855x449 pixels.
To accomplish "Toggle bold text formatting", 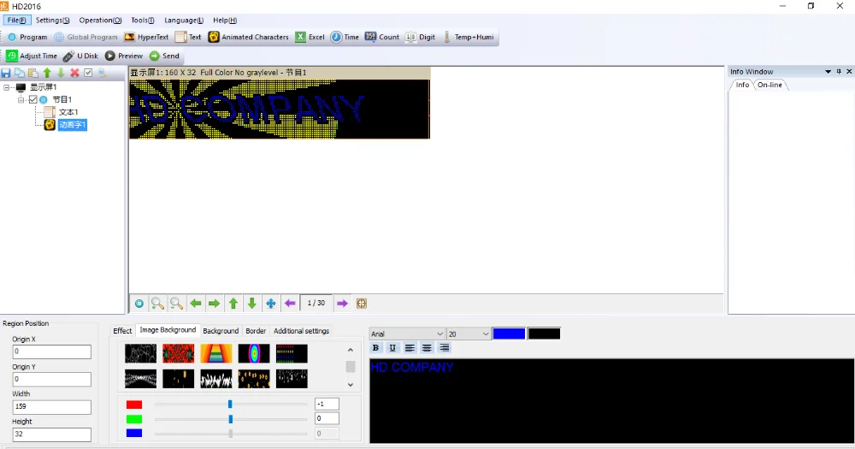I will 376,348.
